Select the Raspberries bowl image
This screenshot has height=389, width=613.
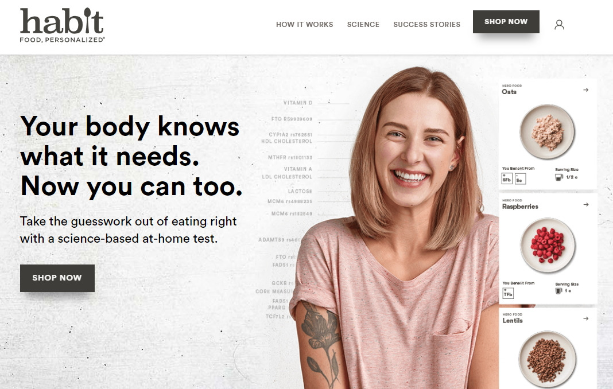click(548, 245)
